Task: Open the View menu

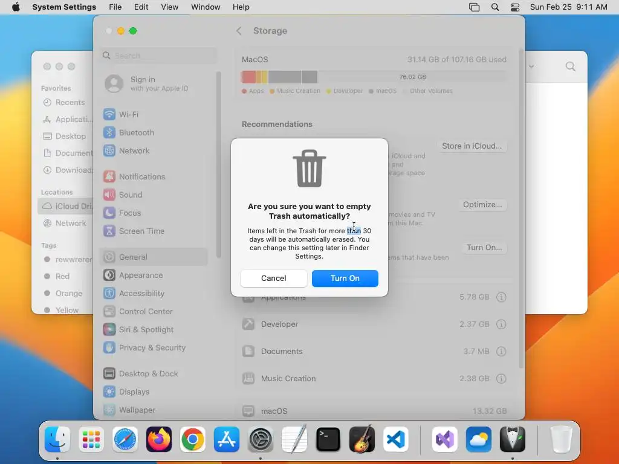Action: click(x=169, y=7)
